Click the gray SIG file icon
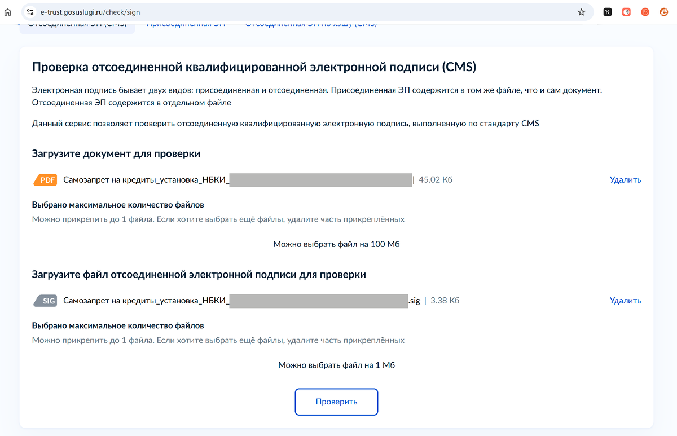677x436 pixels. pyautogui.click(x=46, y=301)
